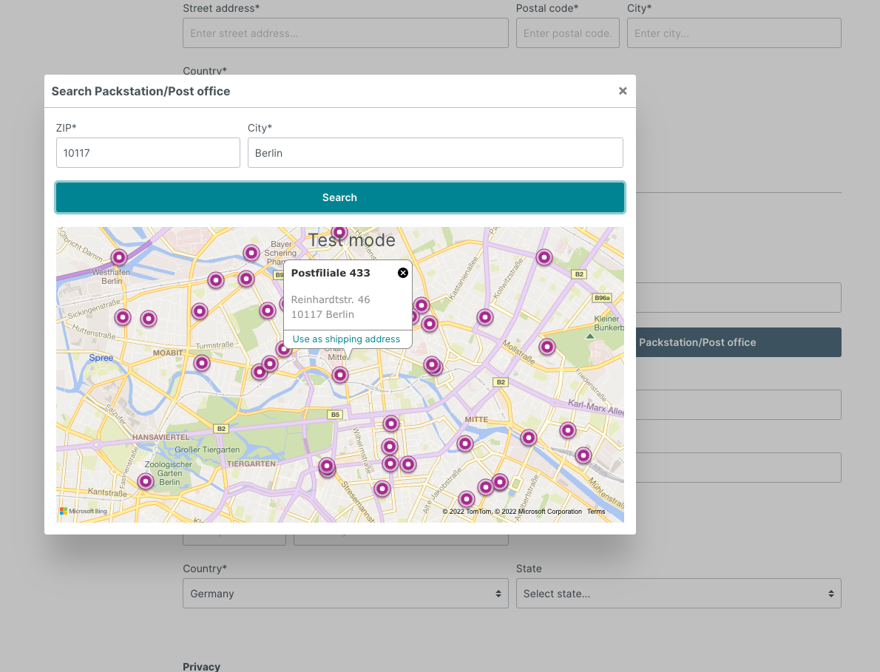Focus the ZIP field containing 10117
The height and width of the screenshot is (672, 880).
[148, 152]
